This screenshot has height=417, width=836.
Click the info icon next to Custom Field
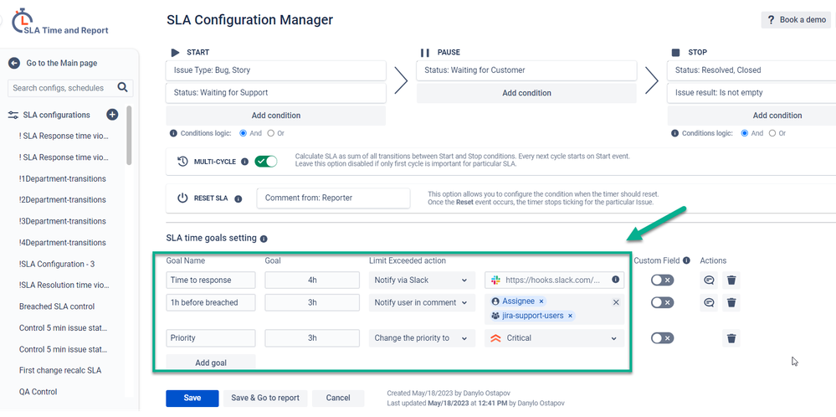click(686, 260)
